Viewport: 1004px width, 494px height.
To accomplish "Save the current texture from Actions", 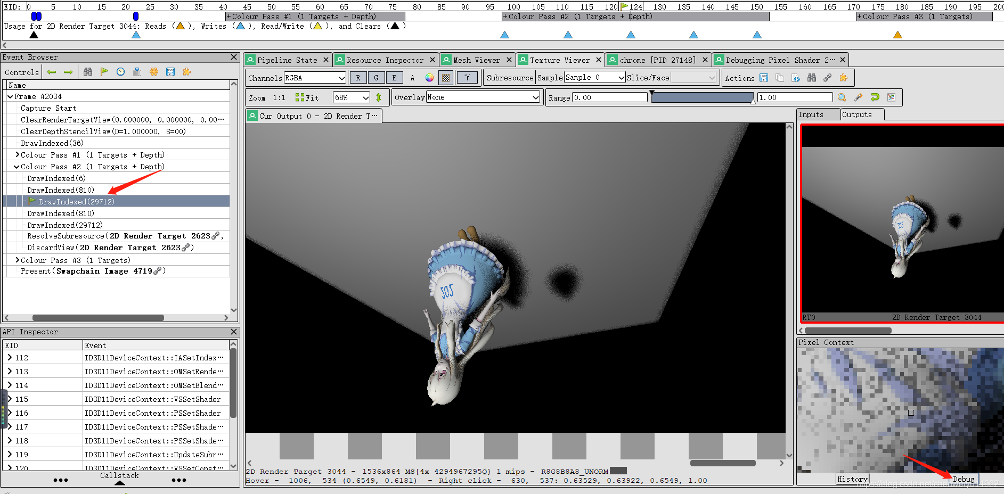I will click(x=764, y=78).
